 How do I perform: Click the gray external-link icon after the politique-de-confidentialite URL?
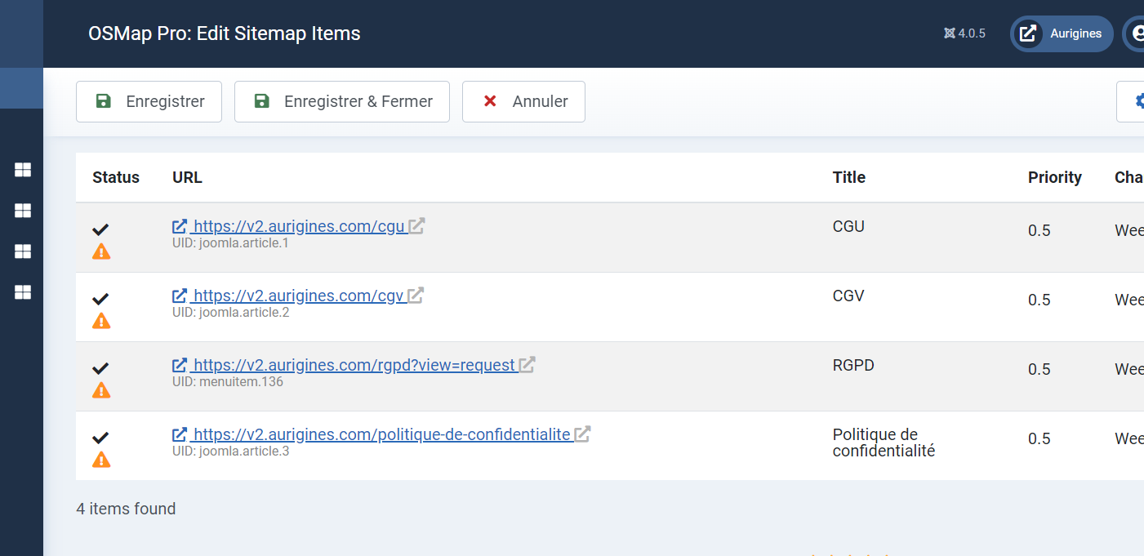click(582, 434)
